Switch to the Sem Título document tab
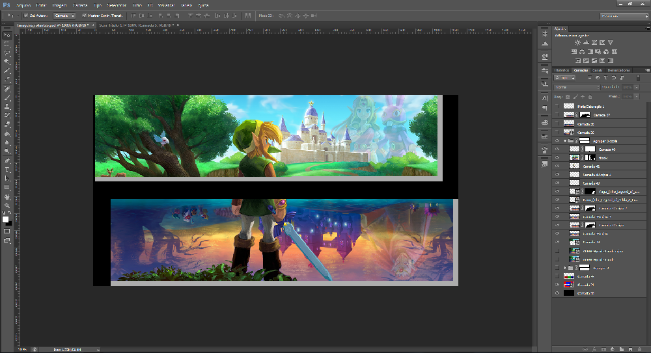Screen dimensions: 651x353 pos(137,25)
